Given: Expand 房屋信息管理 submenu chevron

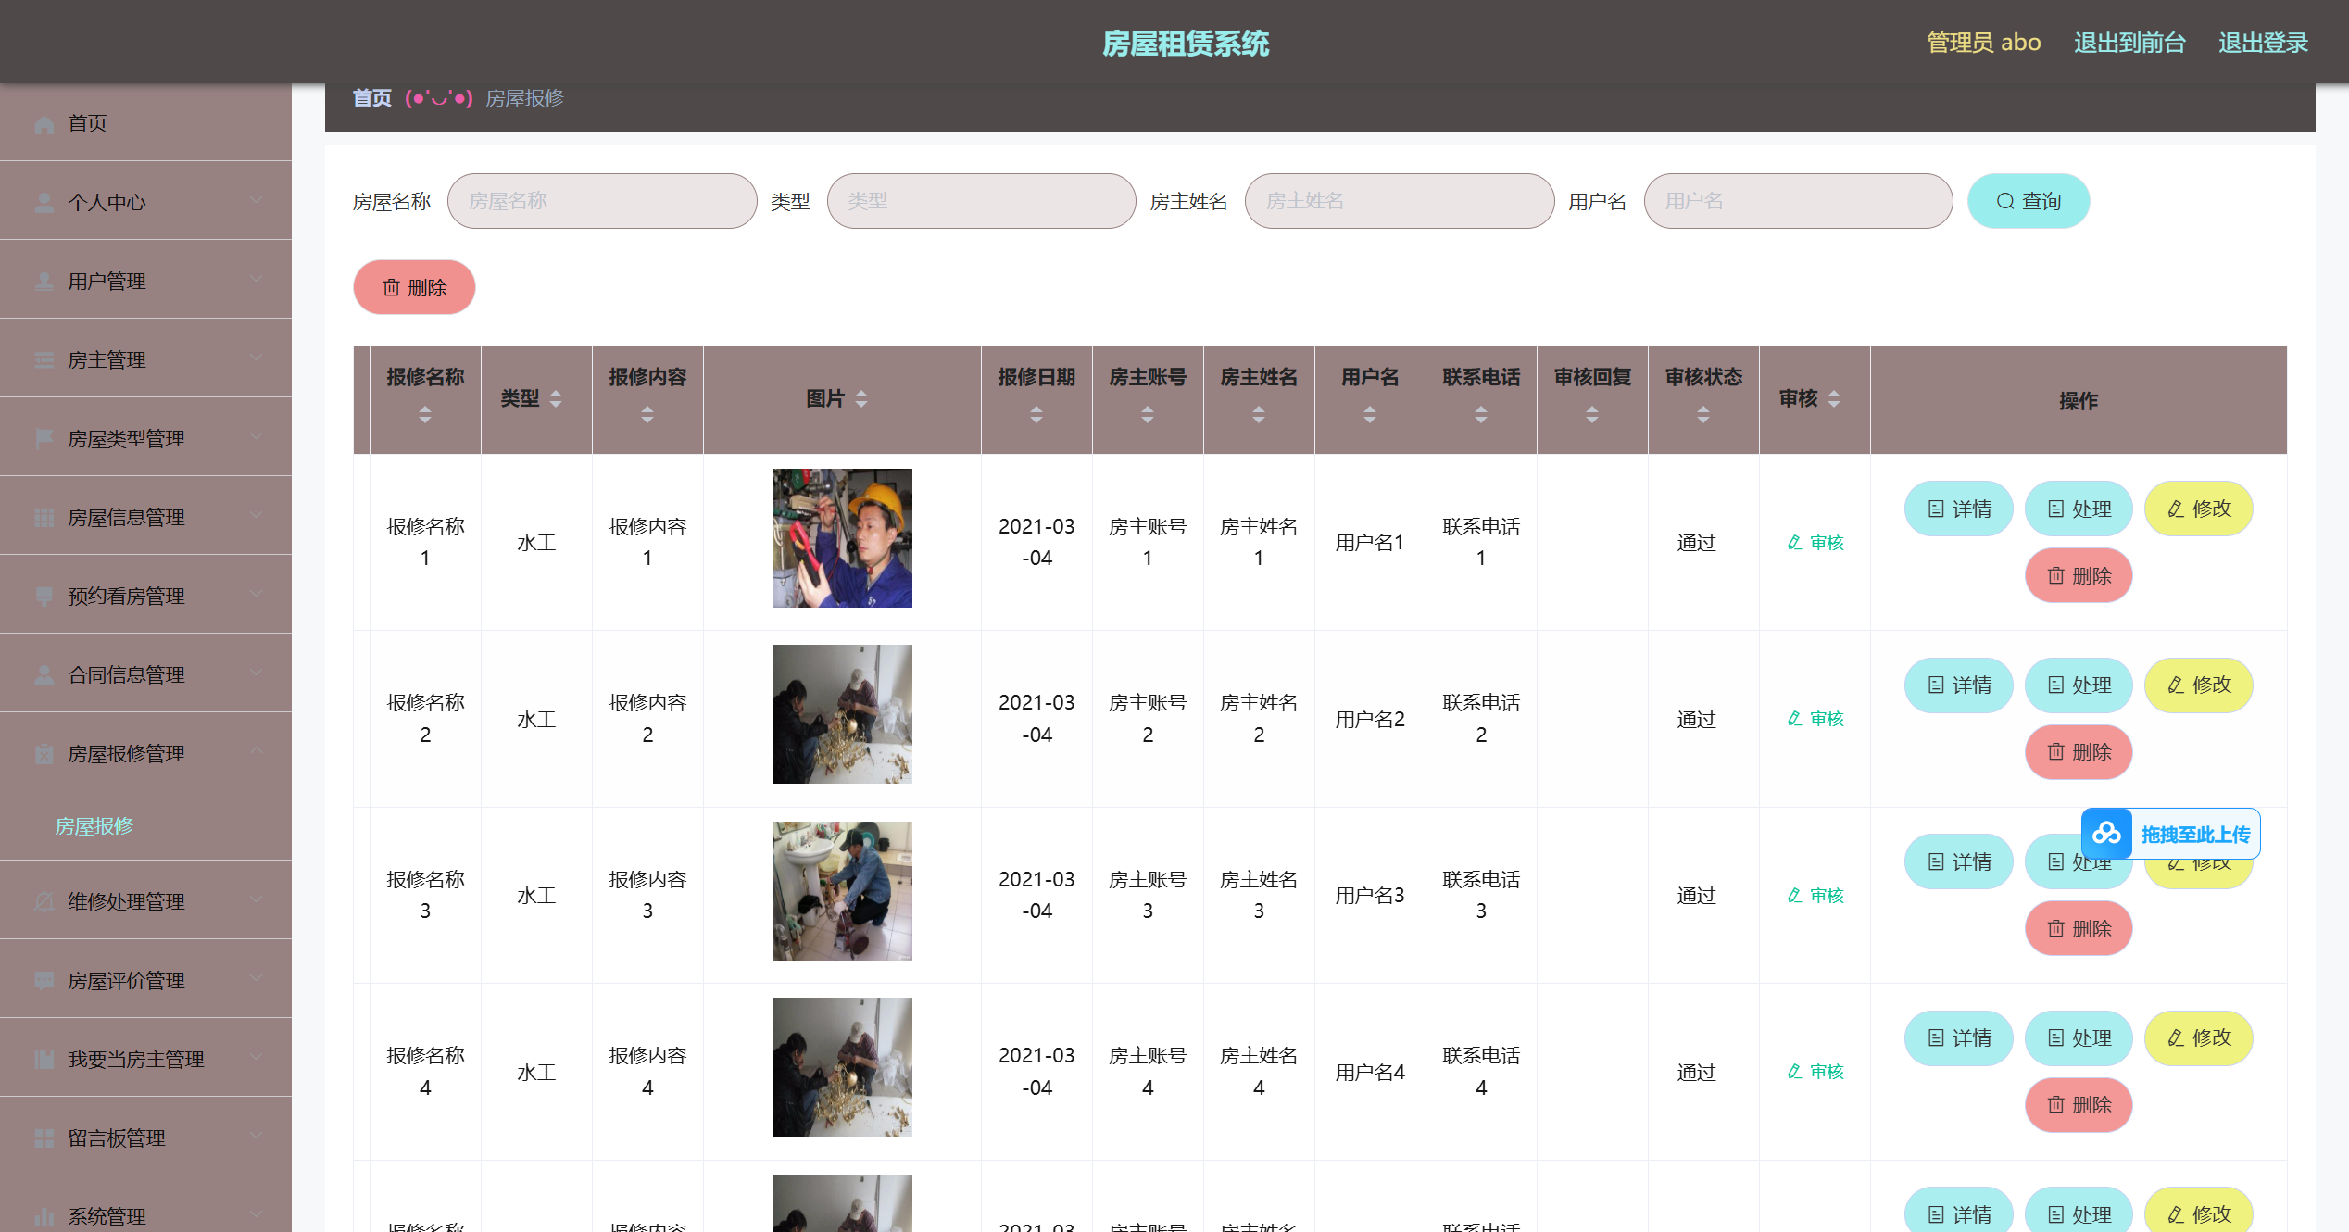Looking at the screenshot, I should point(256,515).
